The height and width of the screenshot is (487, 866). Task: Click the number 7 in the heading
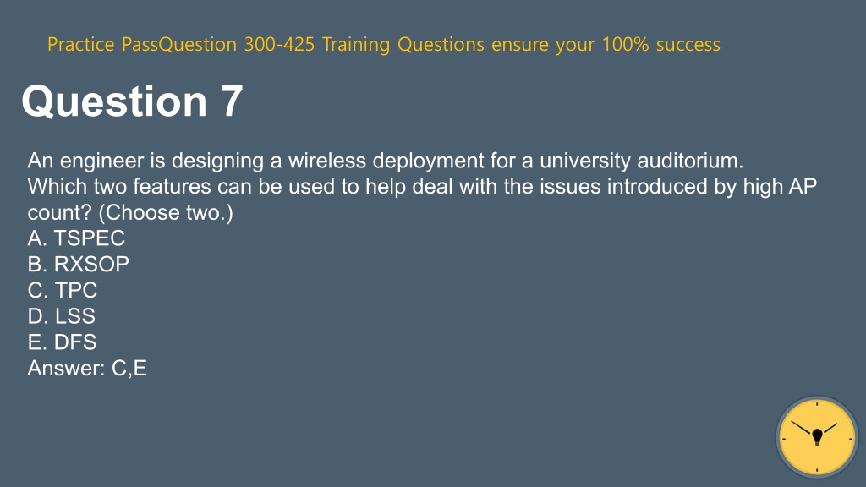(232, 101)
